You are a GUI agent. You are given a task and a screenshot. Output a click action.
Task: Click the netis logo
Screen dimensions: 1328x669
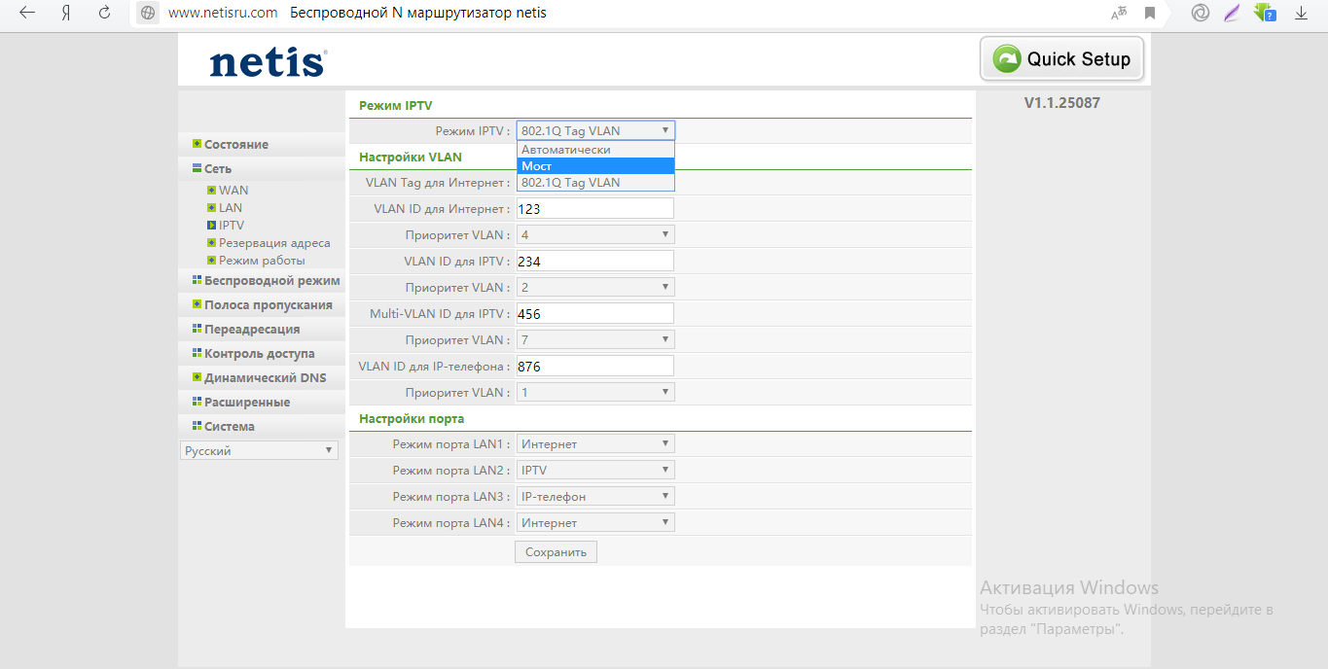[268, 63]
